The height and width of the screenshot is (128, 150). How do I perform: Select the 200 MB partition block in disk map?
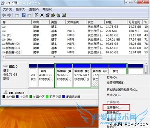coord(33,76)
